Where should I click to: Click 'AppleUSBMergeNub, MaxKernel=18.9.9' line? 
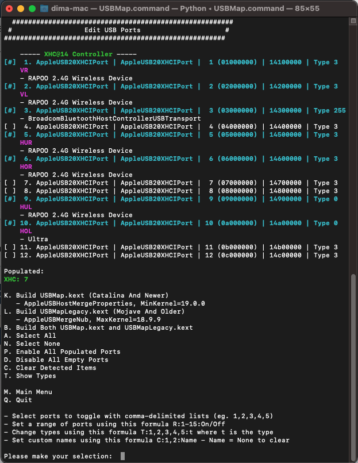[88, 319]
